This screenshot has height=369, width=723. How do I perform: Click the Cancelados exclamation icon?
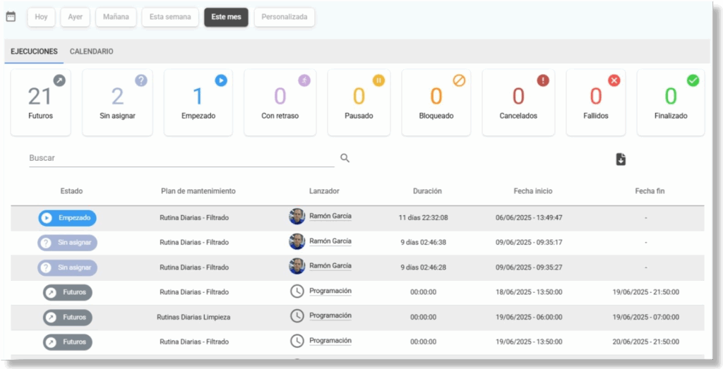pos(543,80)
